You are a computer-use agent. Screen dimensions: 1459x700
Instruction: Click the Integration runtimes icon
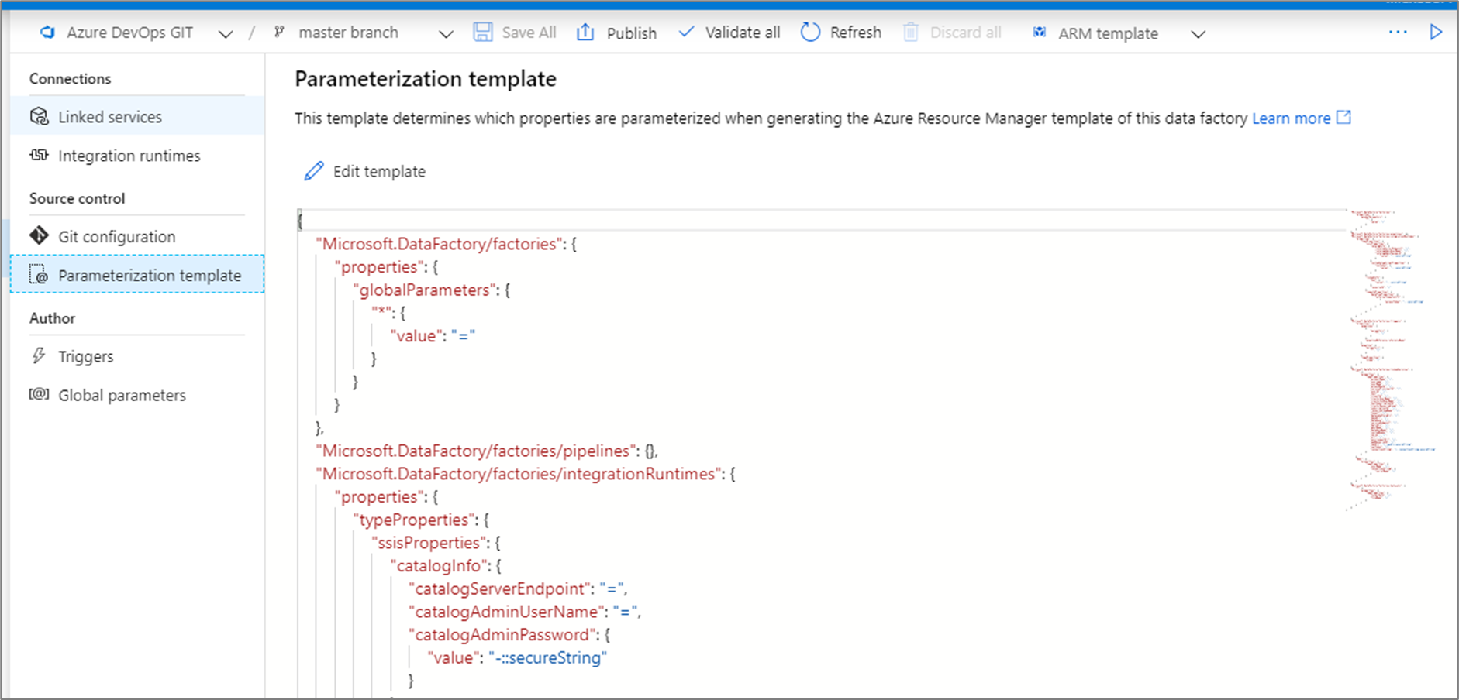(x=39, y=155)
